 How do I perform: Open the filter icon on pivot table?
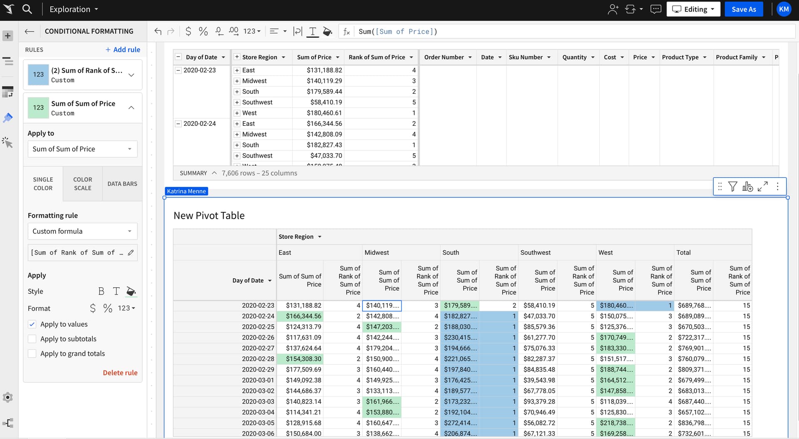(x=732, y=187)
